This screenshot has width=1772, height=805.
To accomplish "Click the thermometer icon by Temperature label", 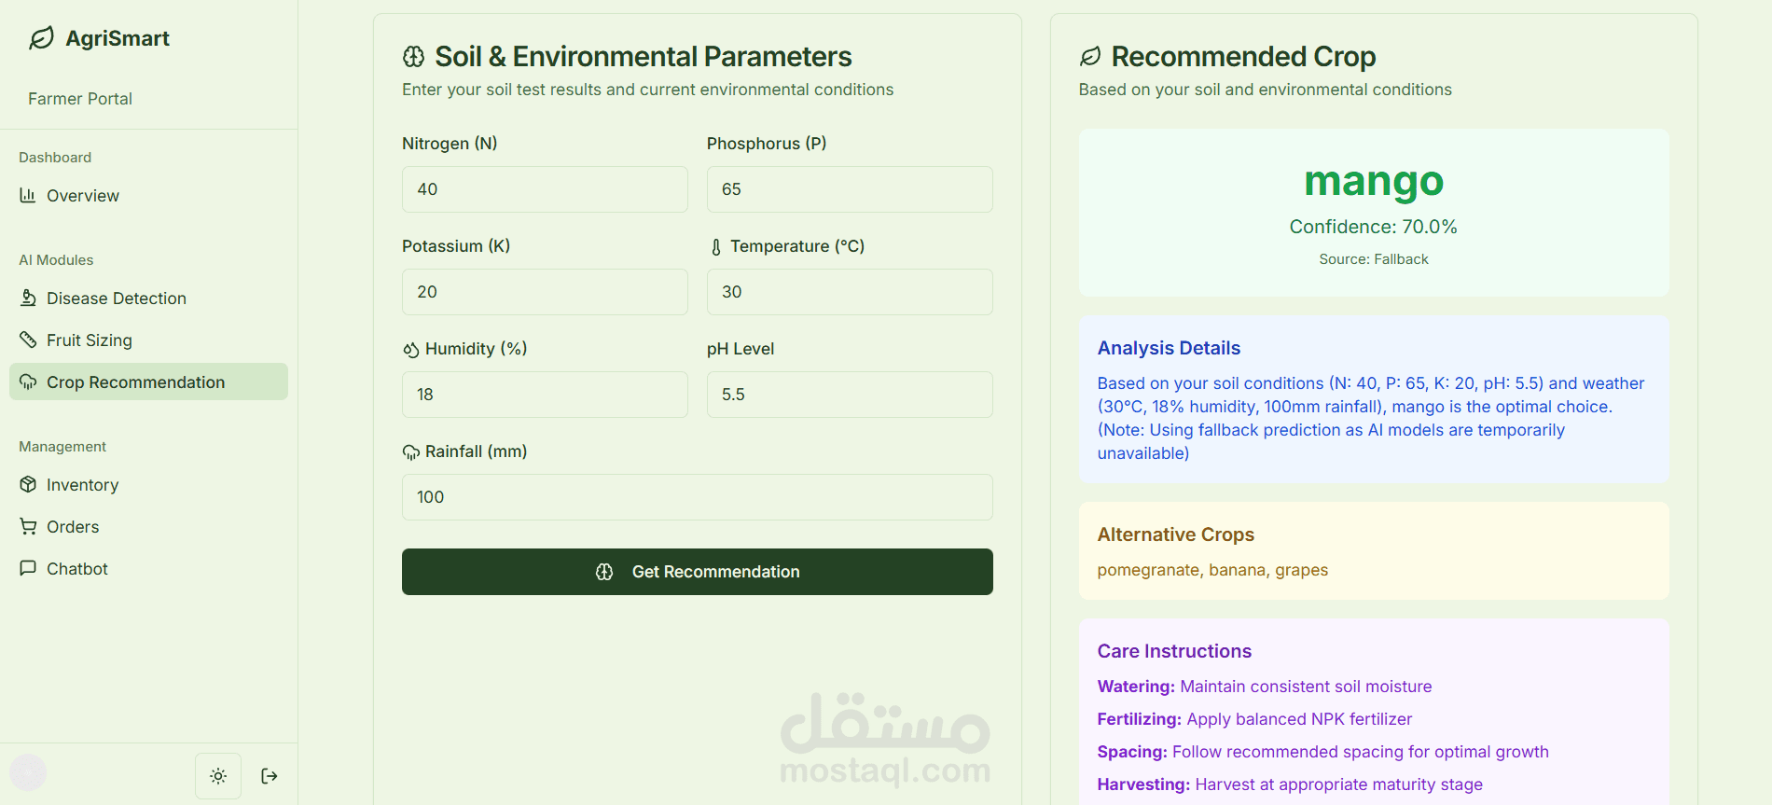I will click(x=715, y=247).
